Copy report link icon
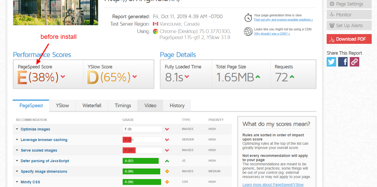The height and width of the screenshot is (187, 377). [x=354, y=62]
